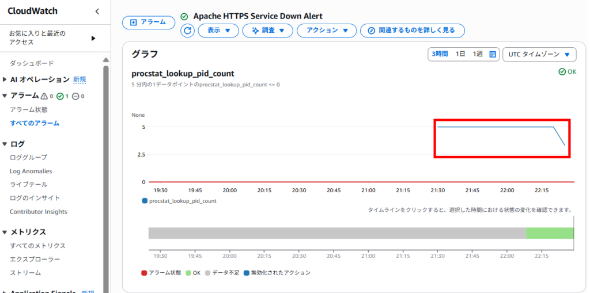
Task: Click the green OK segment of the timeline
Action: tap(550, 233)
